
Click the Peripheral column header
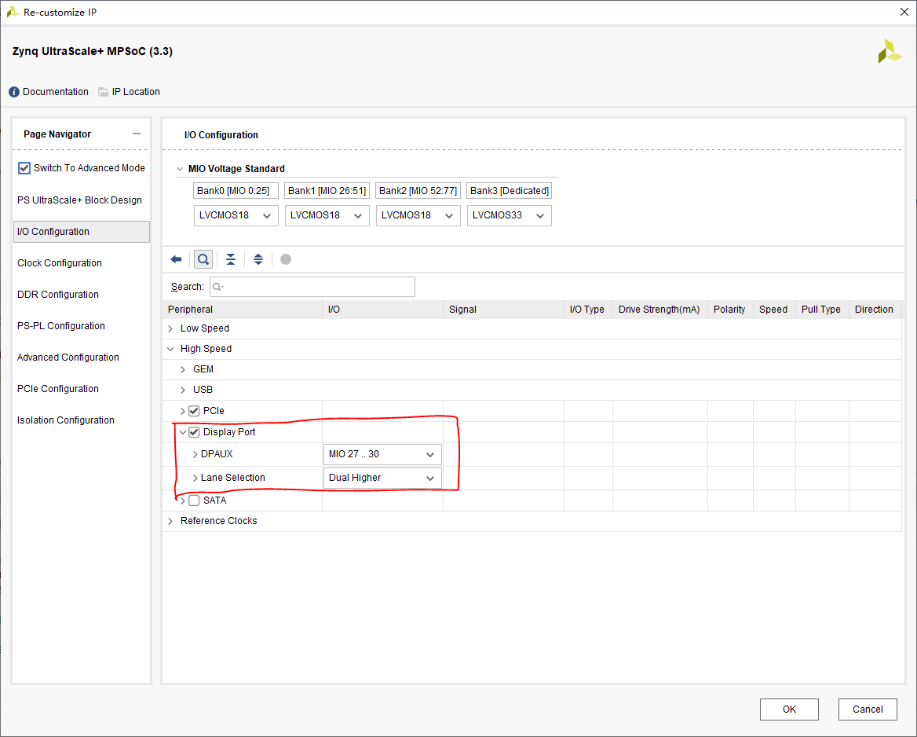pos(242,310)
